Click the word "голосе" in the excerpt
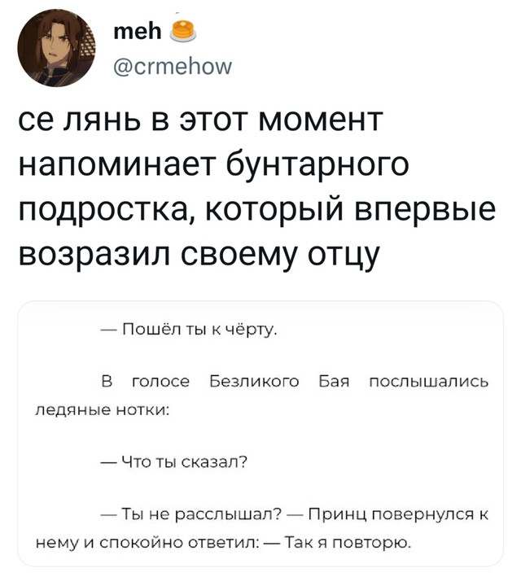 pos(161,381)
